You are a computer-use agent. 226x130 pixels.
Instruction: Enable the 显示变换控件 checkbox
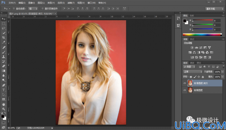tap(43, 9)
